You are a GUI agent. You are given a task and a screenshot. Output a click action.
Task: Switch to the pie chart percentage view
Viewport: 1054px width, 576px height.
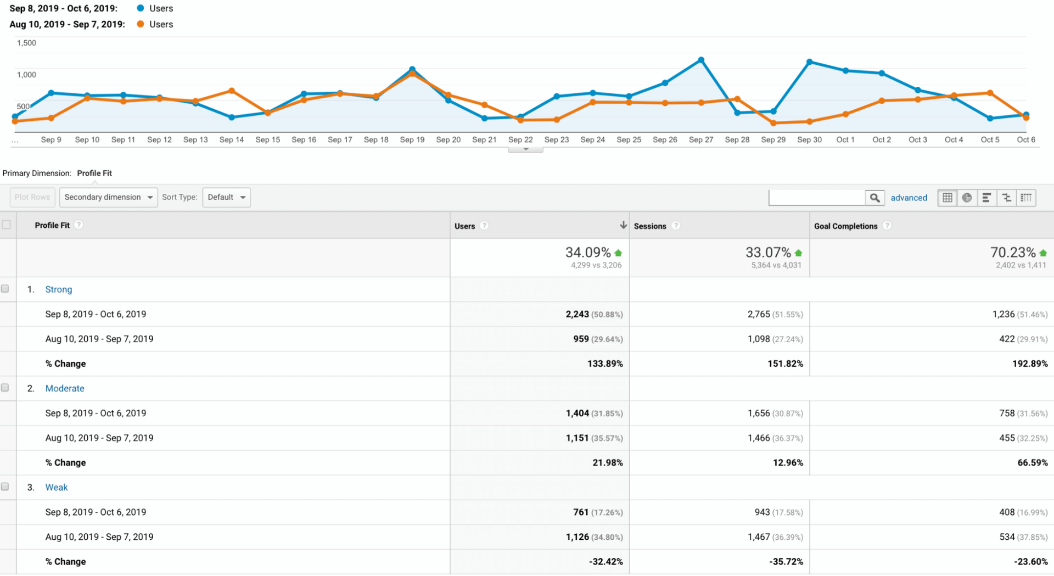[967, 198]
